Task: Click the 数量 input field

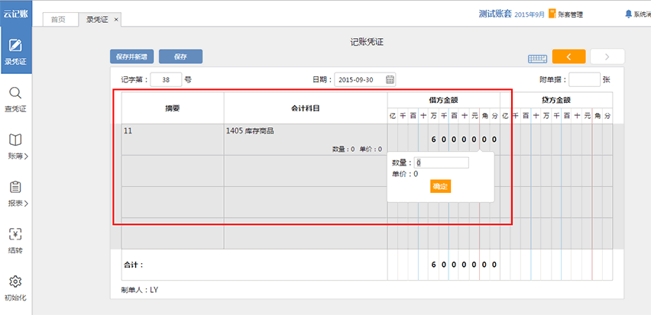Action: tap(442, 162)
